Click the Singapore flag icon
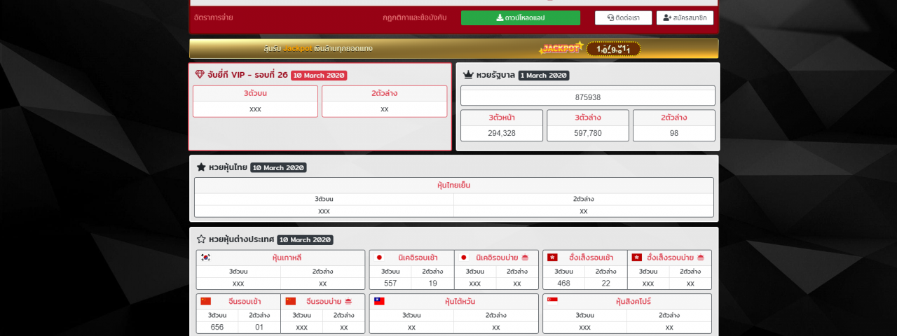 point(552,301)
